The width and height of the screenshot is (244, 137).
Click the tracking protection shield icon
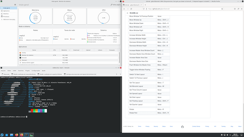click(144, 9)
